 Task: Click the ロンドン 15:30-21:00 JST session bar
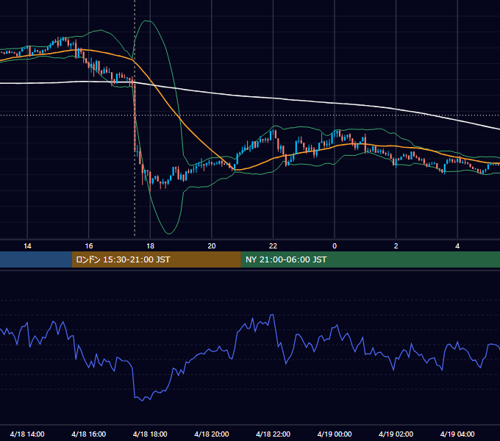click(156, 259)
